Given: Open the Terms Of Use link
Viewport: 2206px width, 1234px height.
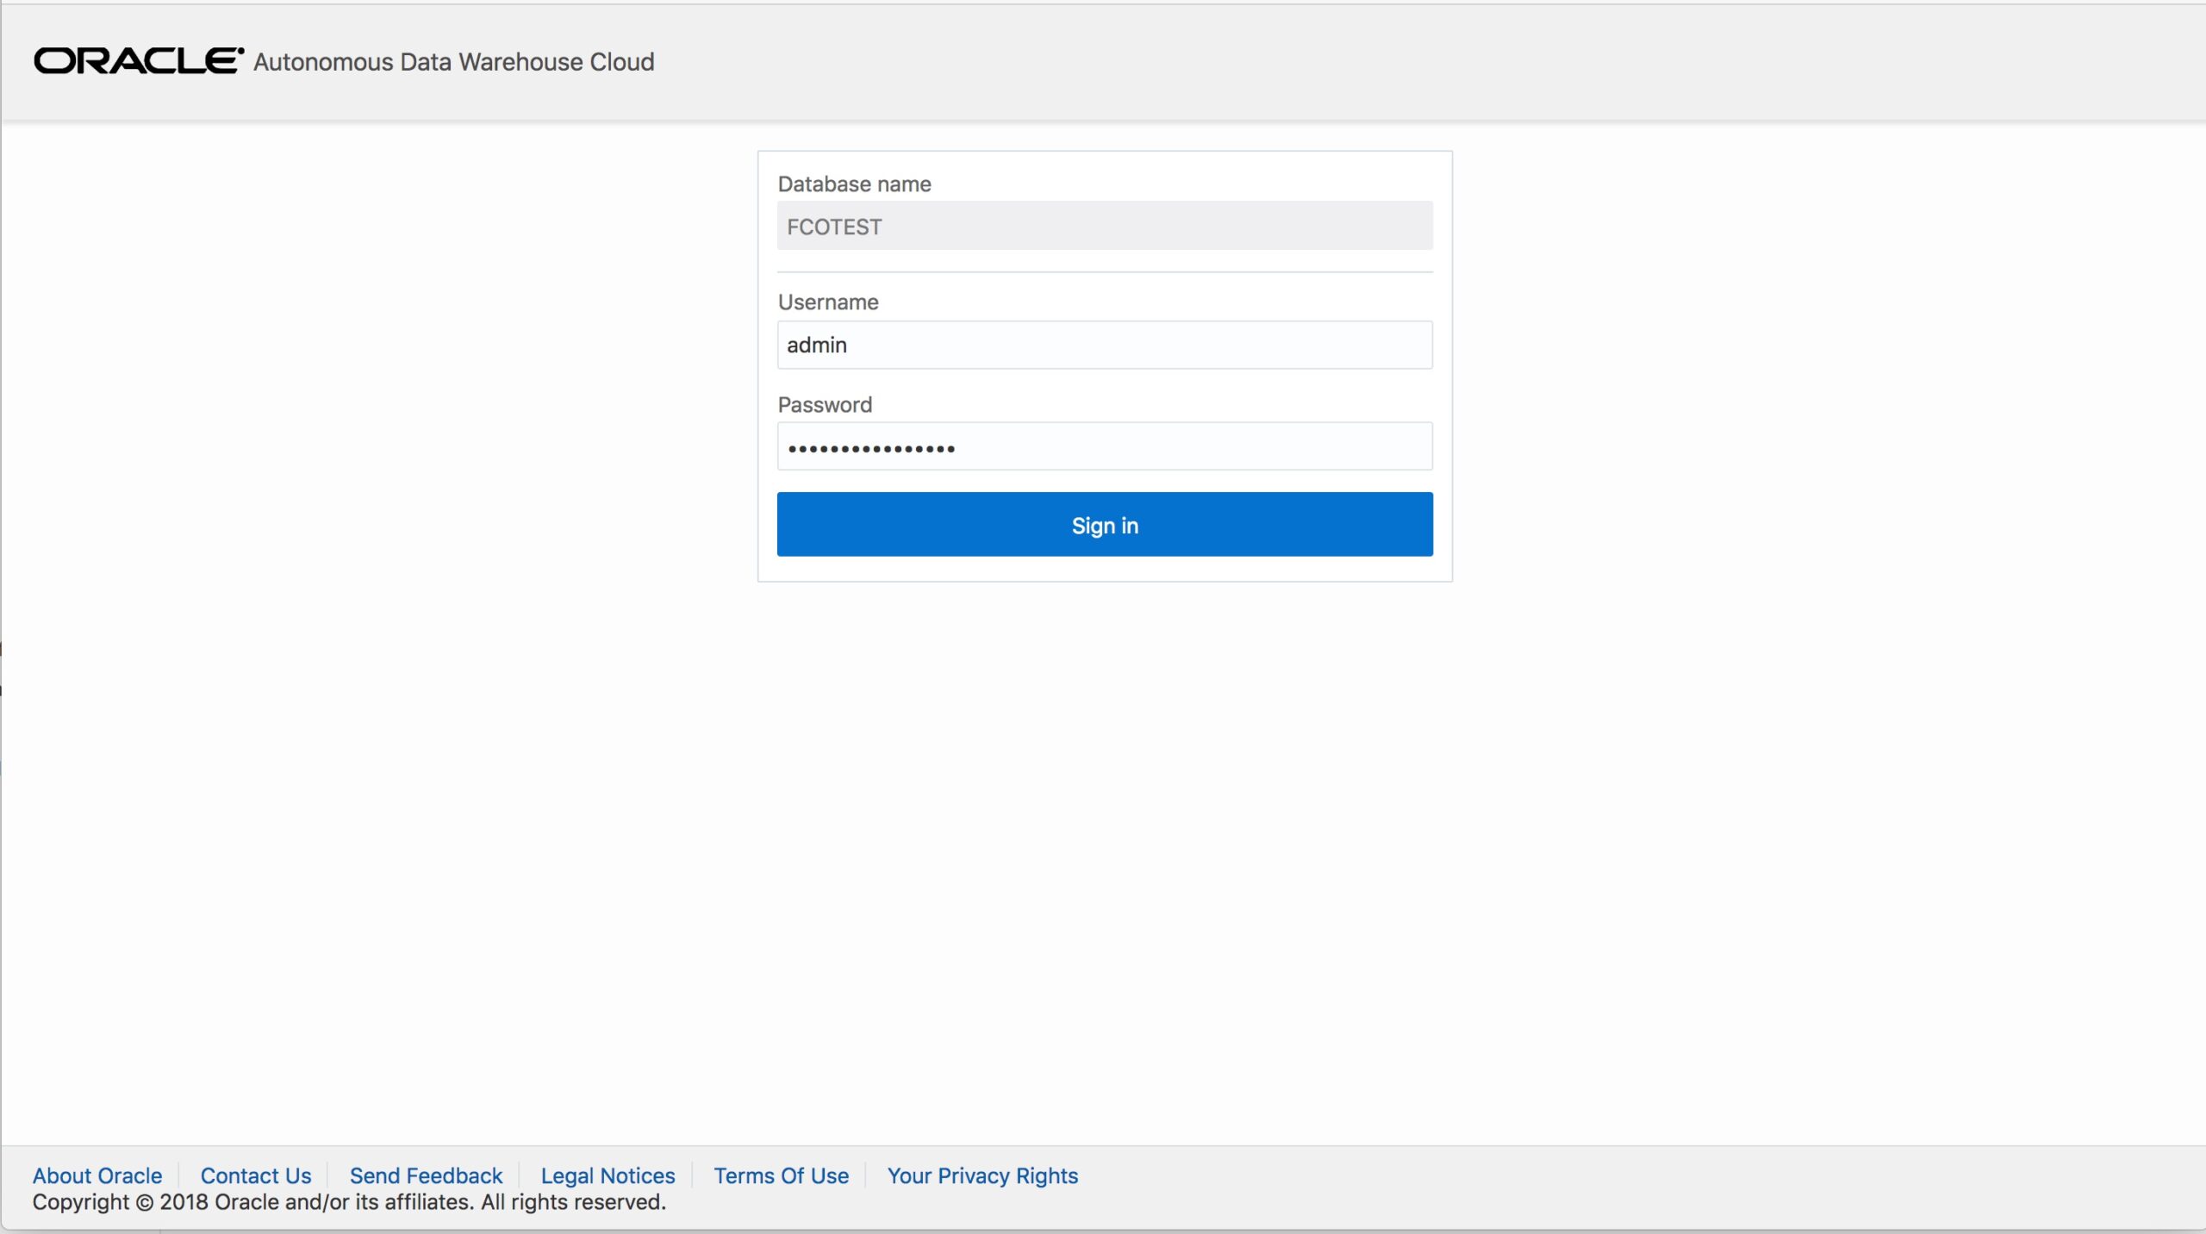Looking at the screenshot, I should [781, 1175].
